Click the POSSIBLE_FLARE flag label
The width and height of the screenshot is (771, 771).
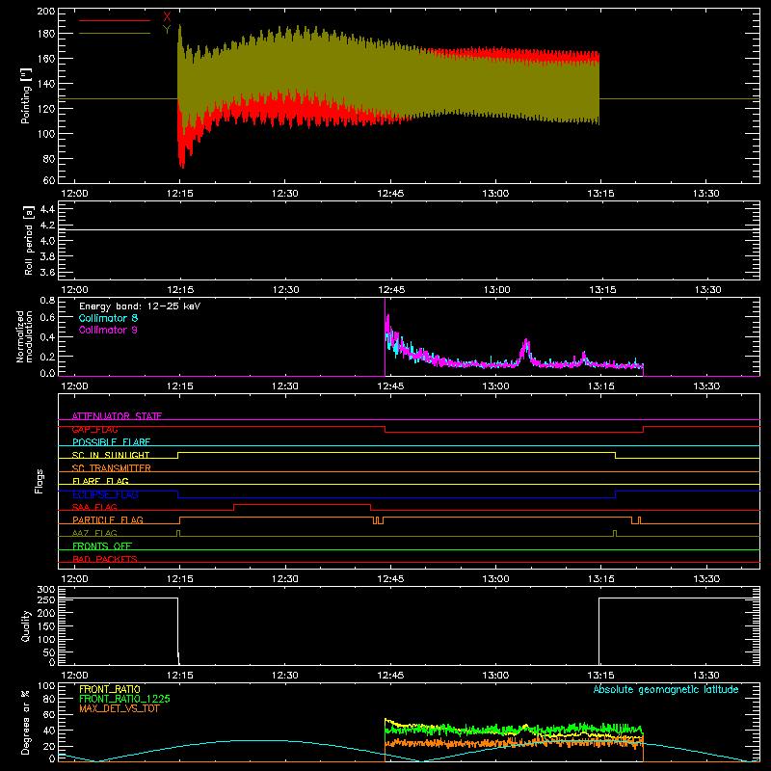[x=111, y=442]
